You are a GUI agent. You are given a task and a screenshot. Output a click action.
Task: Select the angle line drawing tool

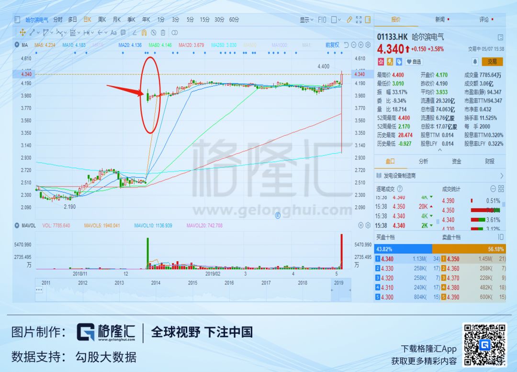135,32
